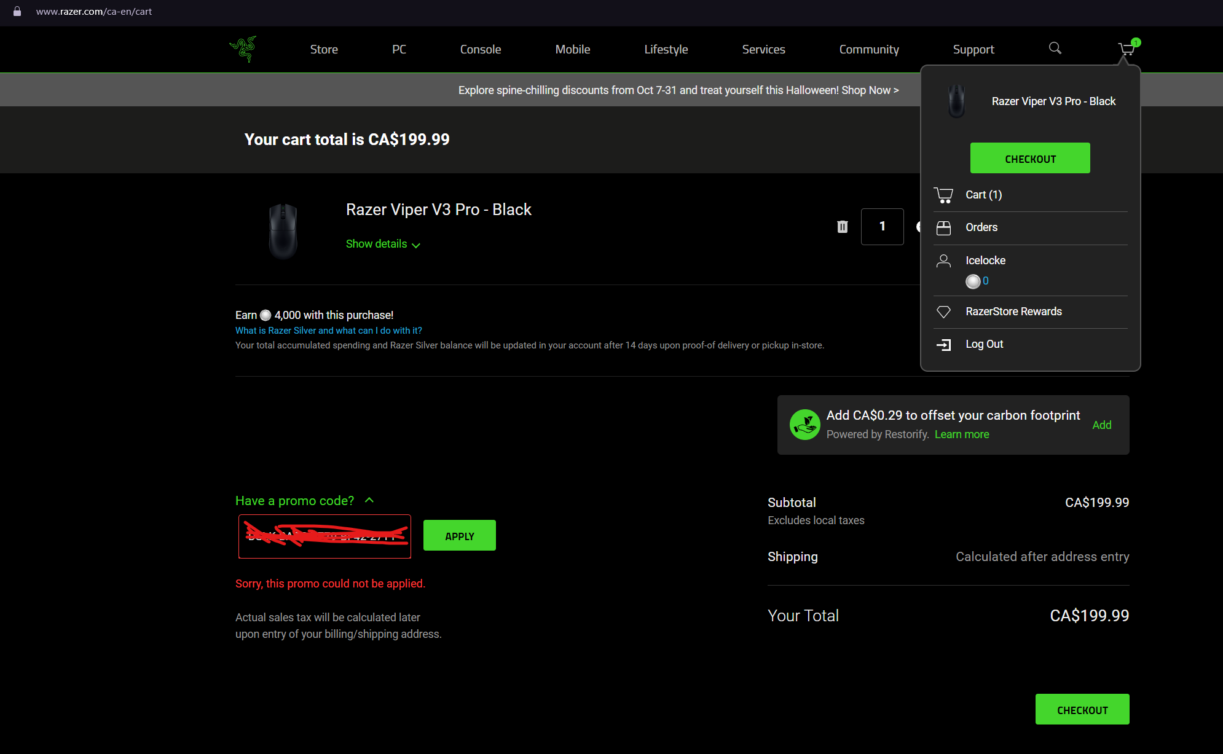Open the search magnifier icon
Image resolution: width=1223 pixels, height=754 pixels.
1055,48
